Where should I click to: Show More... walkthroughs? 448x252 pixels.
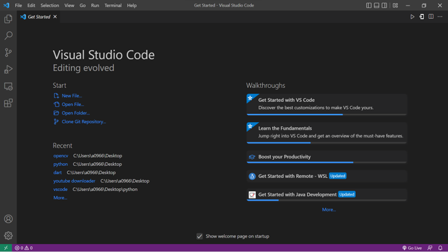(329, 210)
